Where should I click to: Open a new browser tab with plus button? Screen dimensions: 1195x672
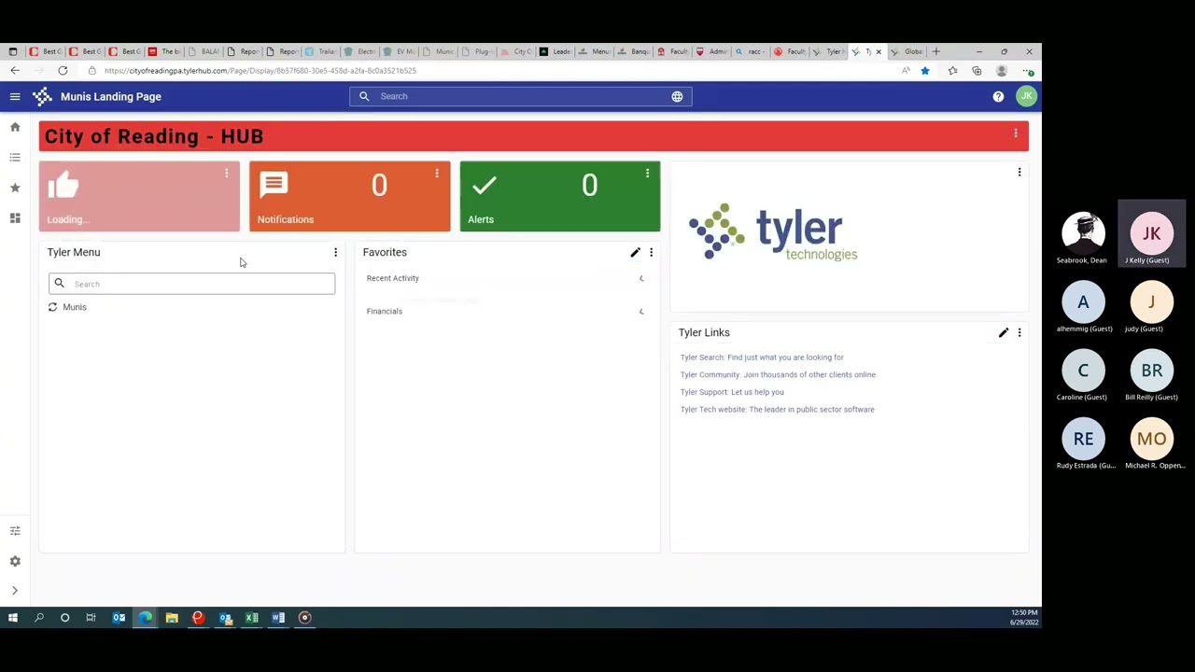click(x=935, y=51)
